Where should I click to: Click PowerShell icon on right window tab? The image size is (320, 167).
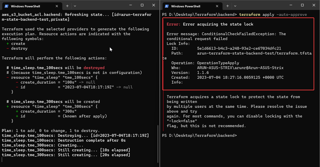(x=166, y=6)
